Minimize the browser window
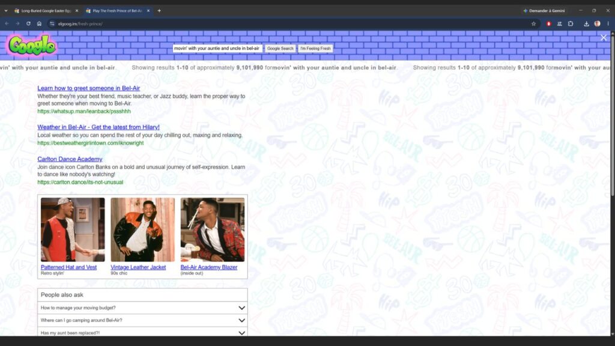This screenshot has height=346, width=615. coord(581,11)
